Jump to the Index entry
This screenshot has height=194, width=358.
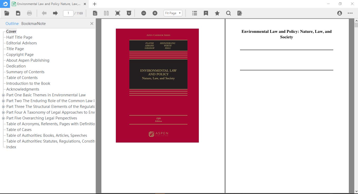(x=11, y=147)
